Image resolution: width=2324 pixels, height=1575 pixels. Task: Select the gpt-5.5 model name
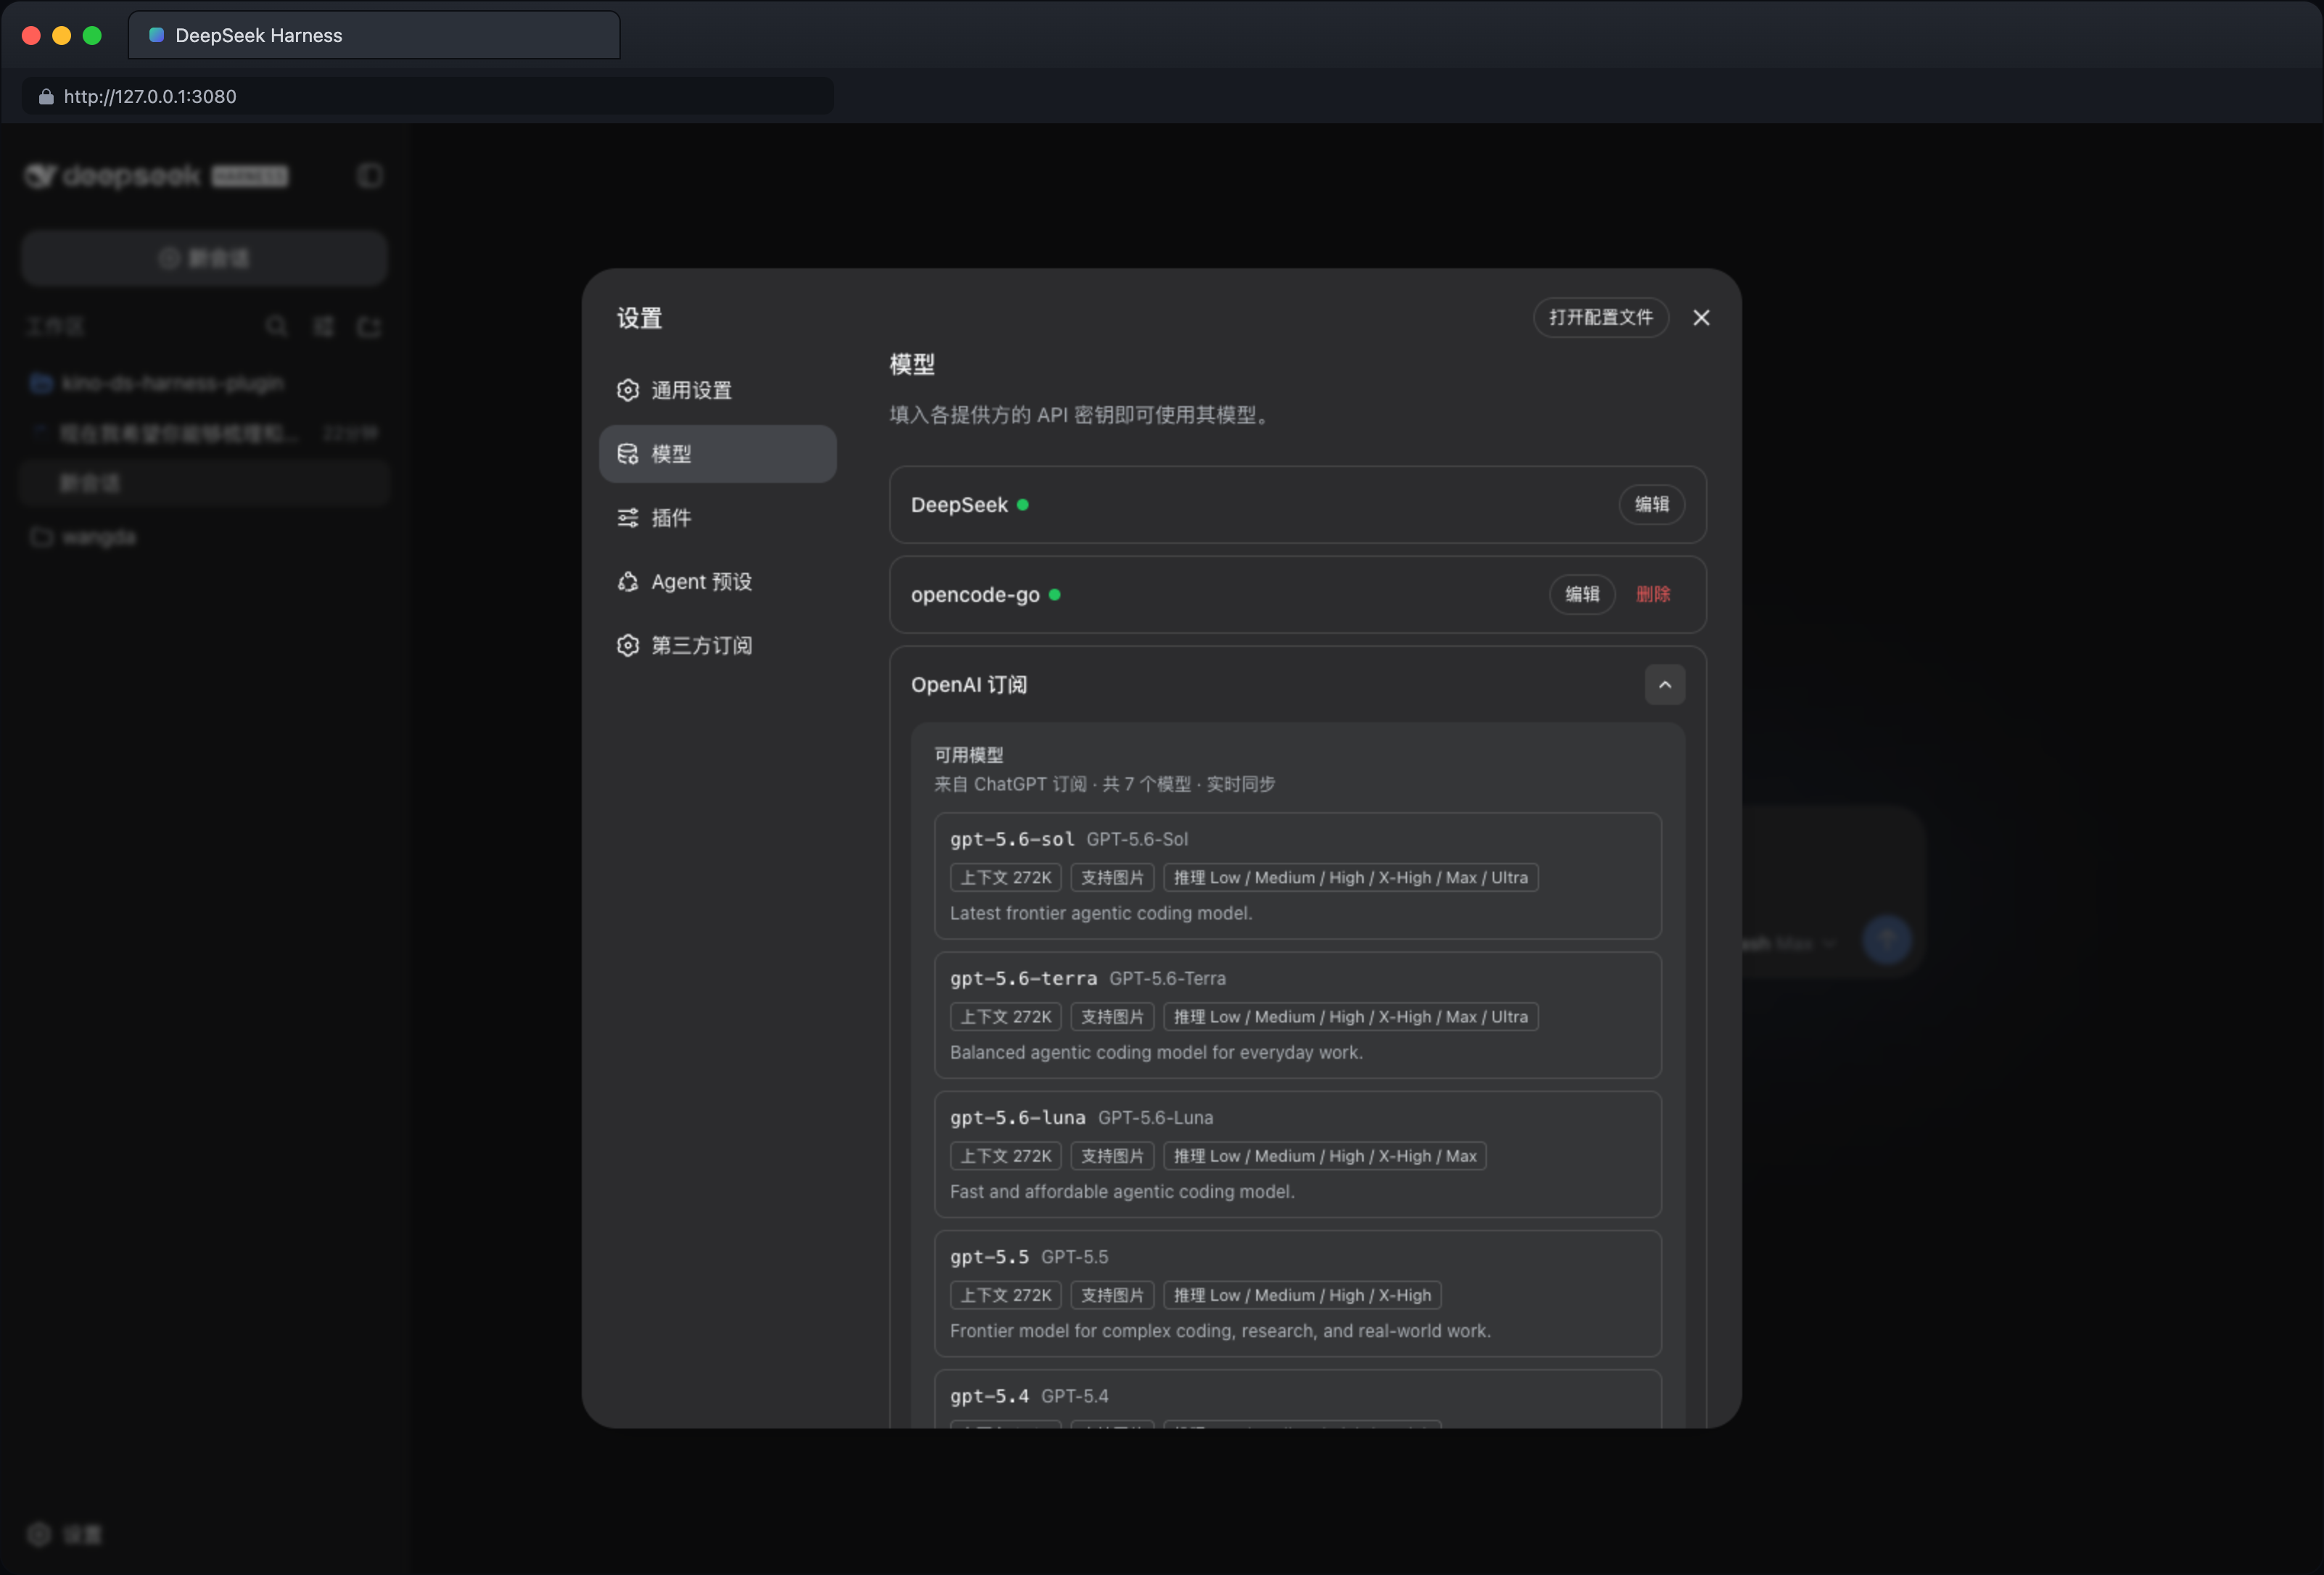click(x=989, y=1257)
